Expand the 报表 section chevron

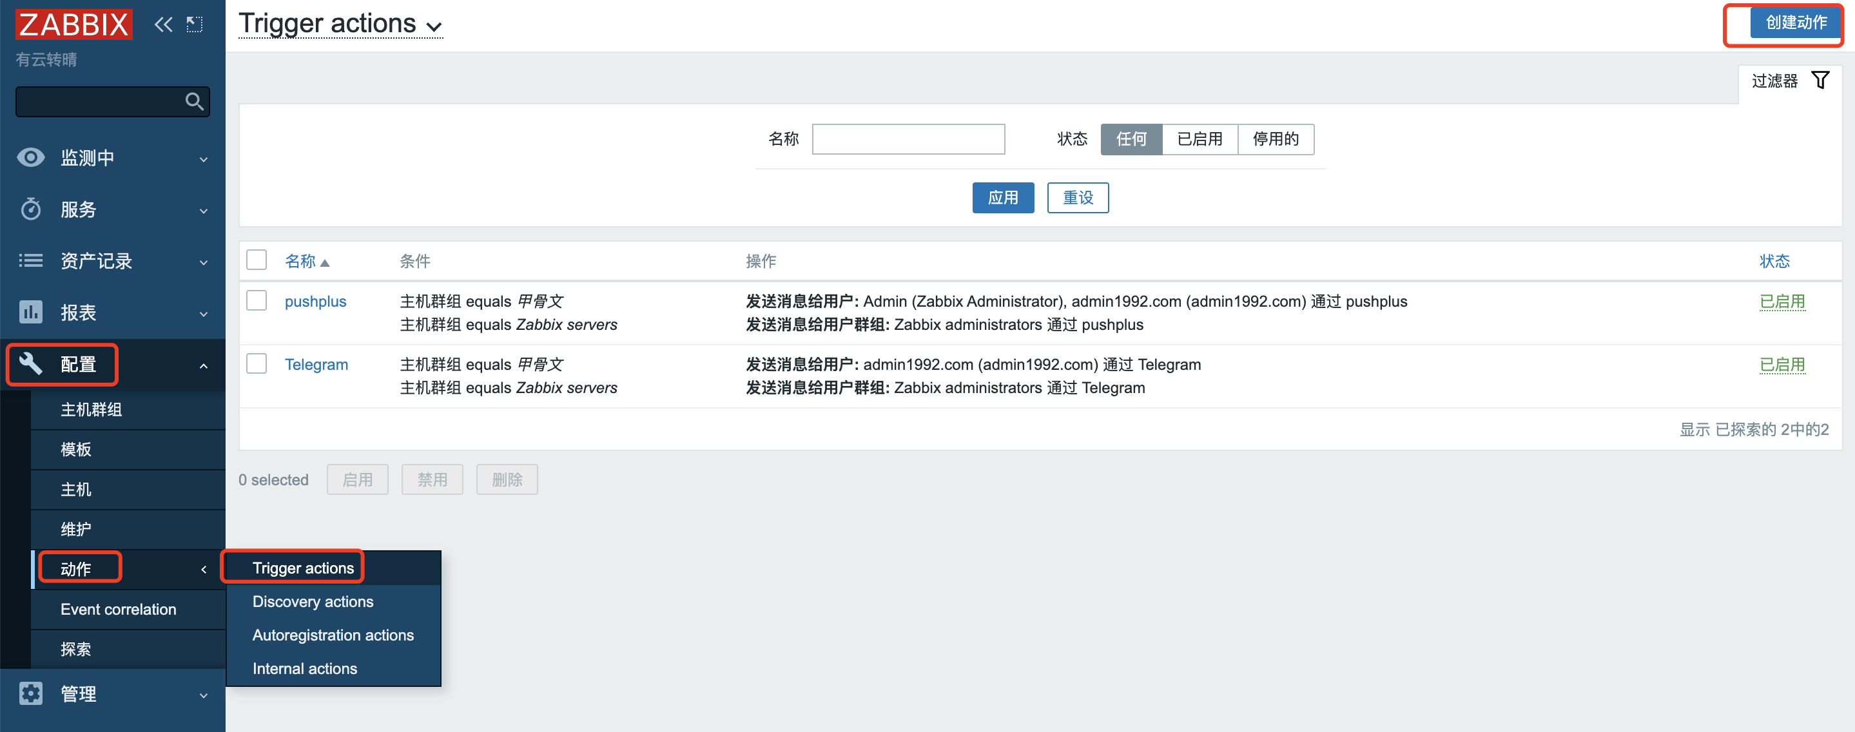(204, 314)
